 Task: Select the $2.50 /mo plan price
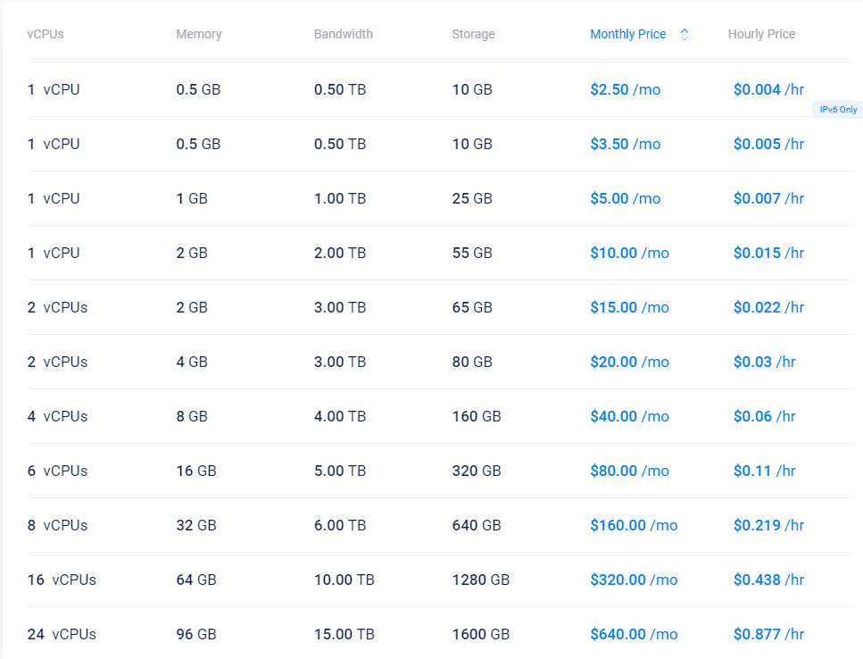625,89
